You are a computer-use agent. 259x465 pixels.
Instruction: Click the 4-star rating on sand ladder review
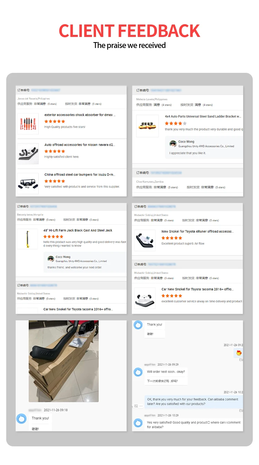coord(176,123)
